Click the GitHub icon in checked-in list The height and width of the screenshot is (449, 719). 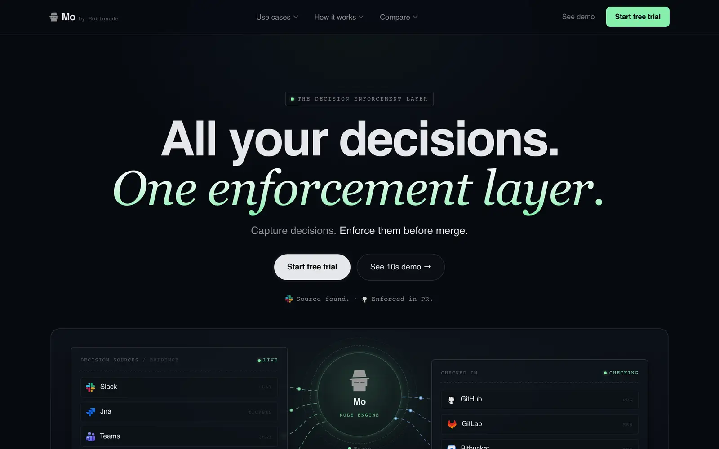pos(451,400)
